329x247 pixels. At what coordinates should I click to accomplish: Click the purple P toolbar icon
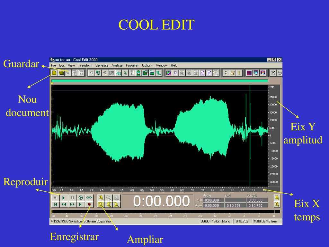point(209,73)
